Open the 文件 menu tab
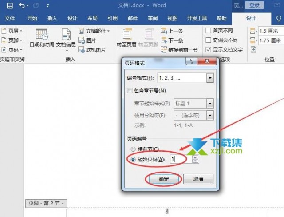This screenshot has height=217, width=284. point(10,18)
